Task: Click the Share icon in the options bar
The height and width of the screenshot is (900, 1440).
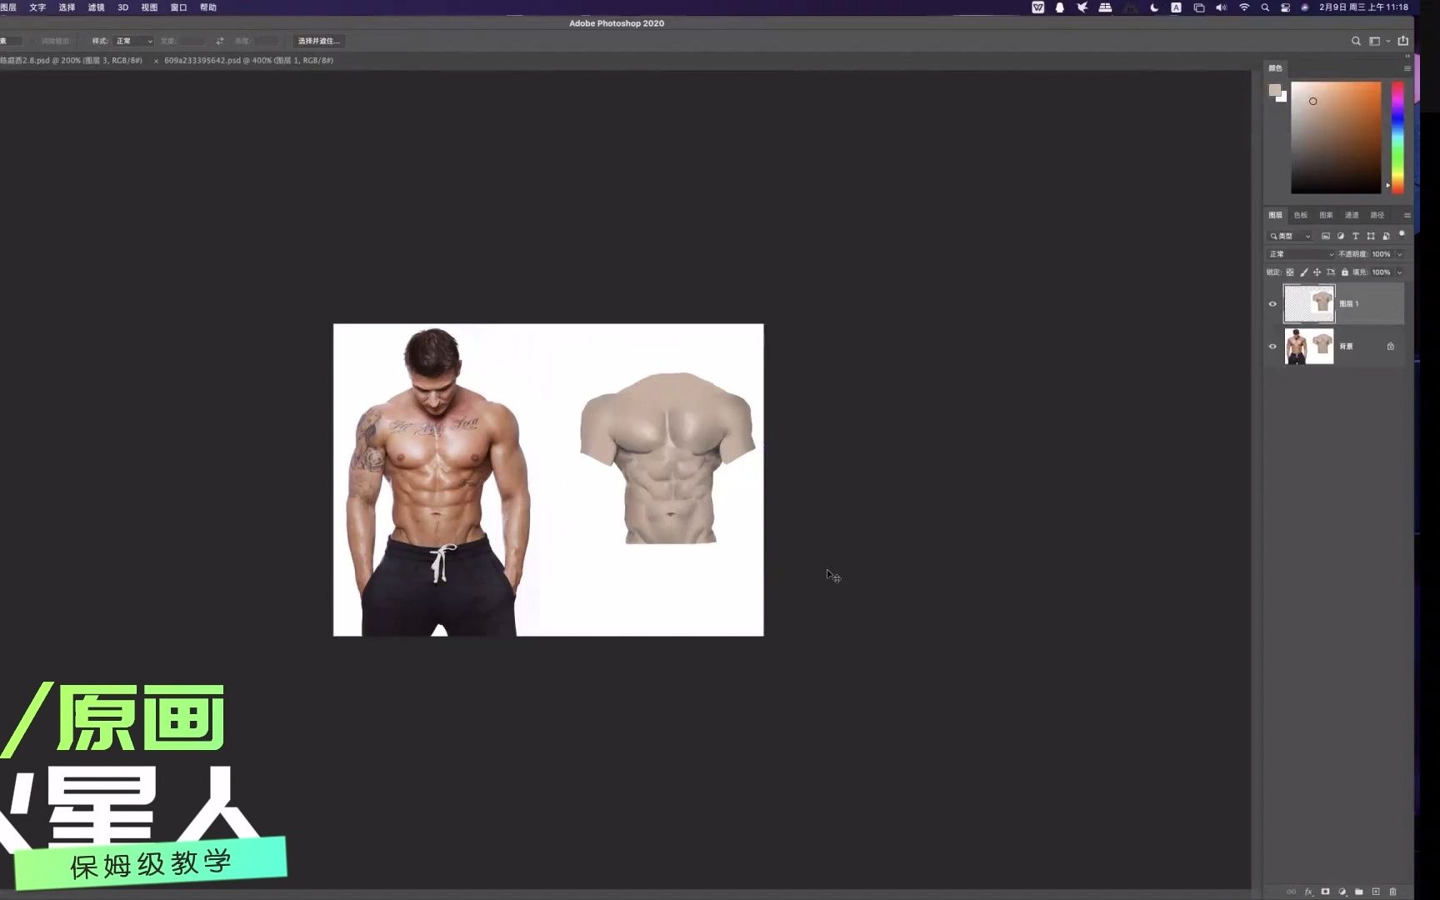Action: [1403, 41]
